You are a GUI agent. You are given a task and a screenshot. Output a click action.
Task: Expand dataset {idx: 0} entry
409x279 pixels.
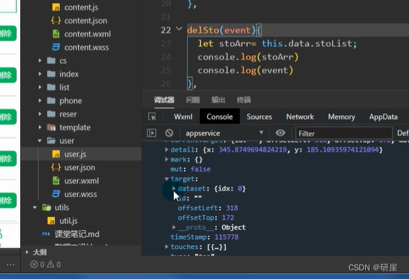pyautogui.click(x=174, y=188)
